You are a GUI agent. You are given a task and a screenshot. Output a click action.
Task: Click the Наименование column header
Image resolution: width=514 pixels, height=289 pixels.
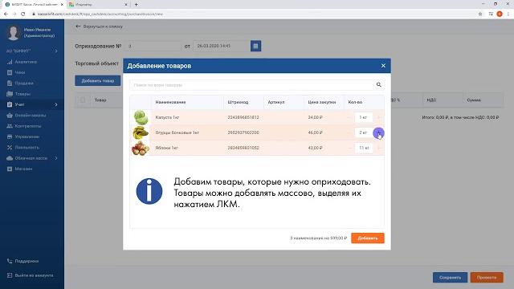170,102
